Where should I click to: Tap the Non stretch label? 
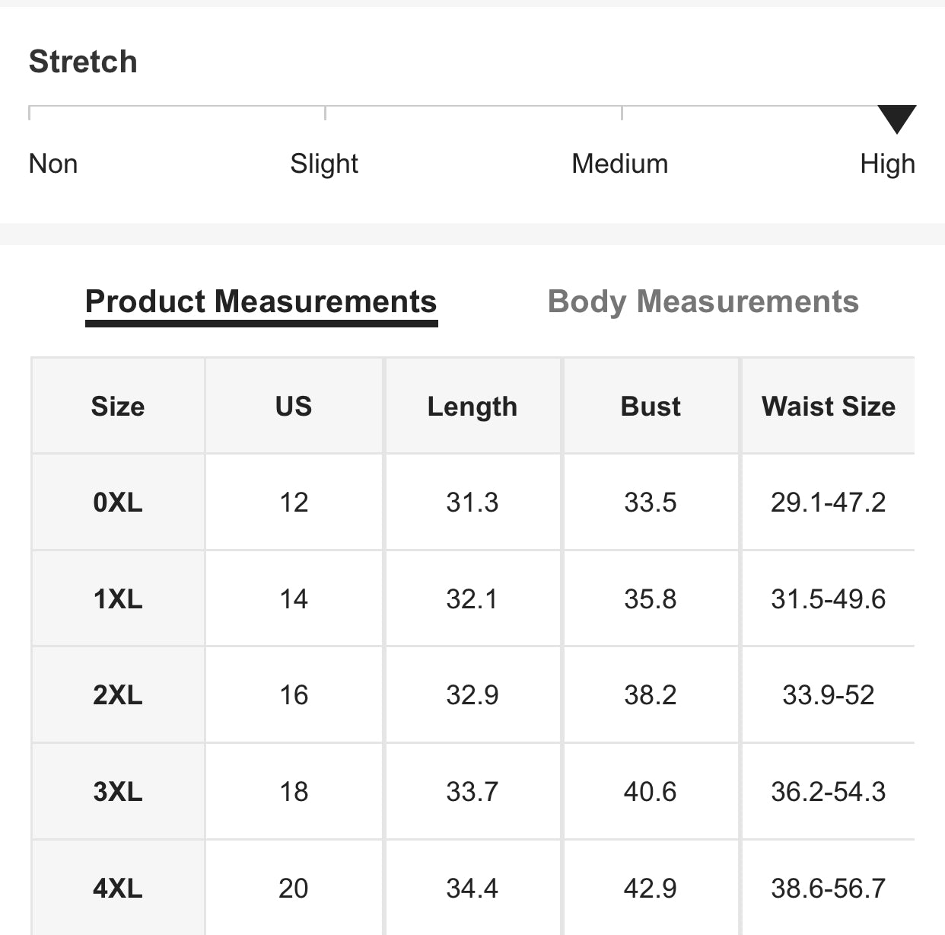click(x=53, y=164)
